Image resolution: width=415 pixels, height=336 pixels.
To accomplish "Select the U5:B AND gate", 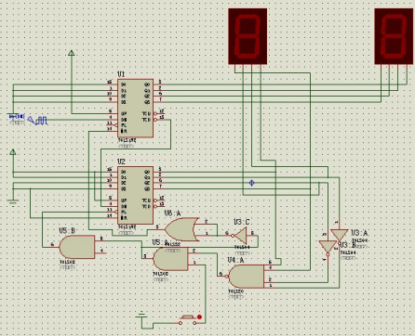I will click(77, 247).
